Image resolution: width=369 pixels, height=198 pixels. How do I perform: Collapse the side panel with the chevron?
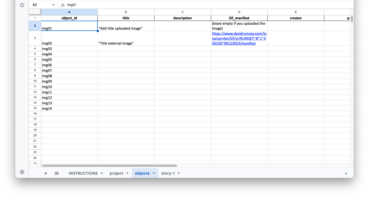346,173
